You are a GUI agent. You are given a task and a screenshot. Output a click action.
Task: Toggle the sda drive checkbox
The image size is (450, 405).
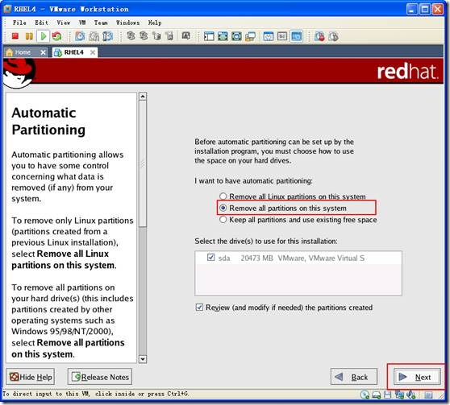point(211,258)
